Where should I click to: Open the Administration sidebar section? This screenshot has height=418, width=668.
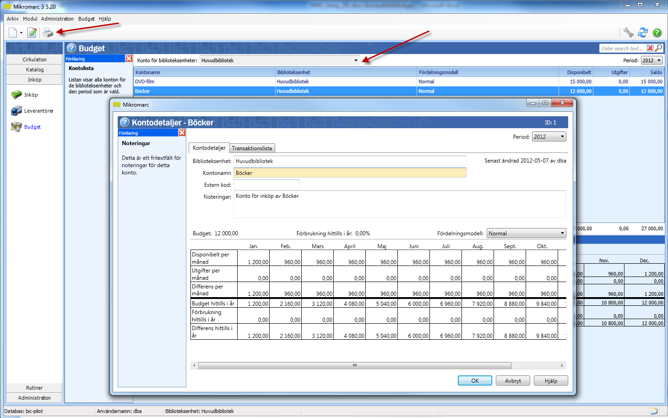pyautogui.click(x=34, y=398)
